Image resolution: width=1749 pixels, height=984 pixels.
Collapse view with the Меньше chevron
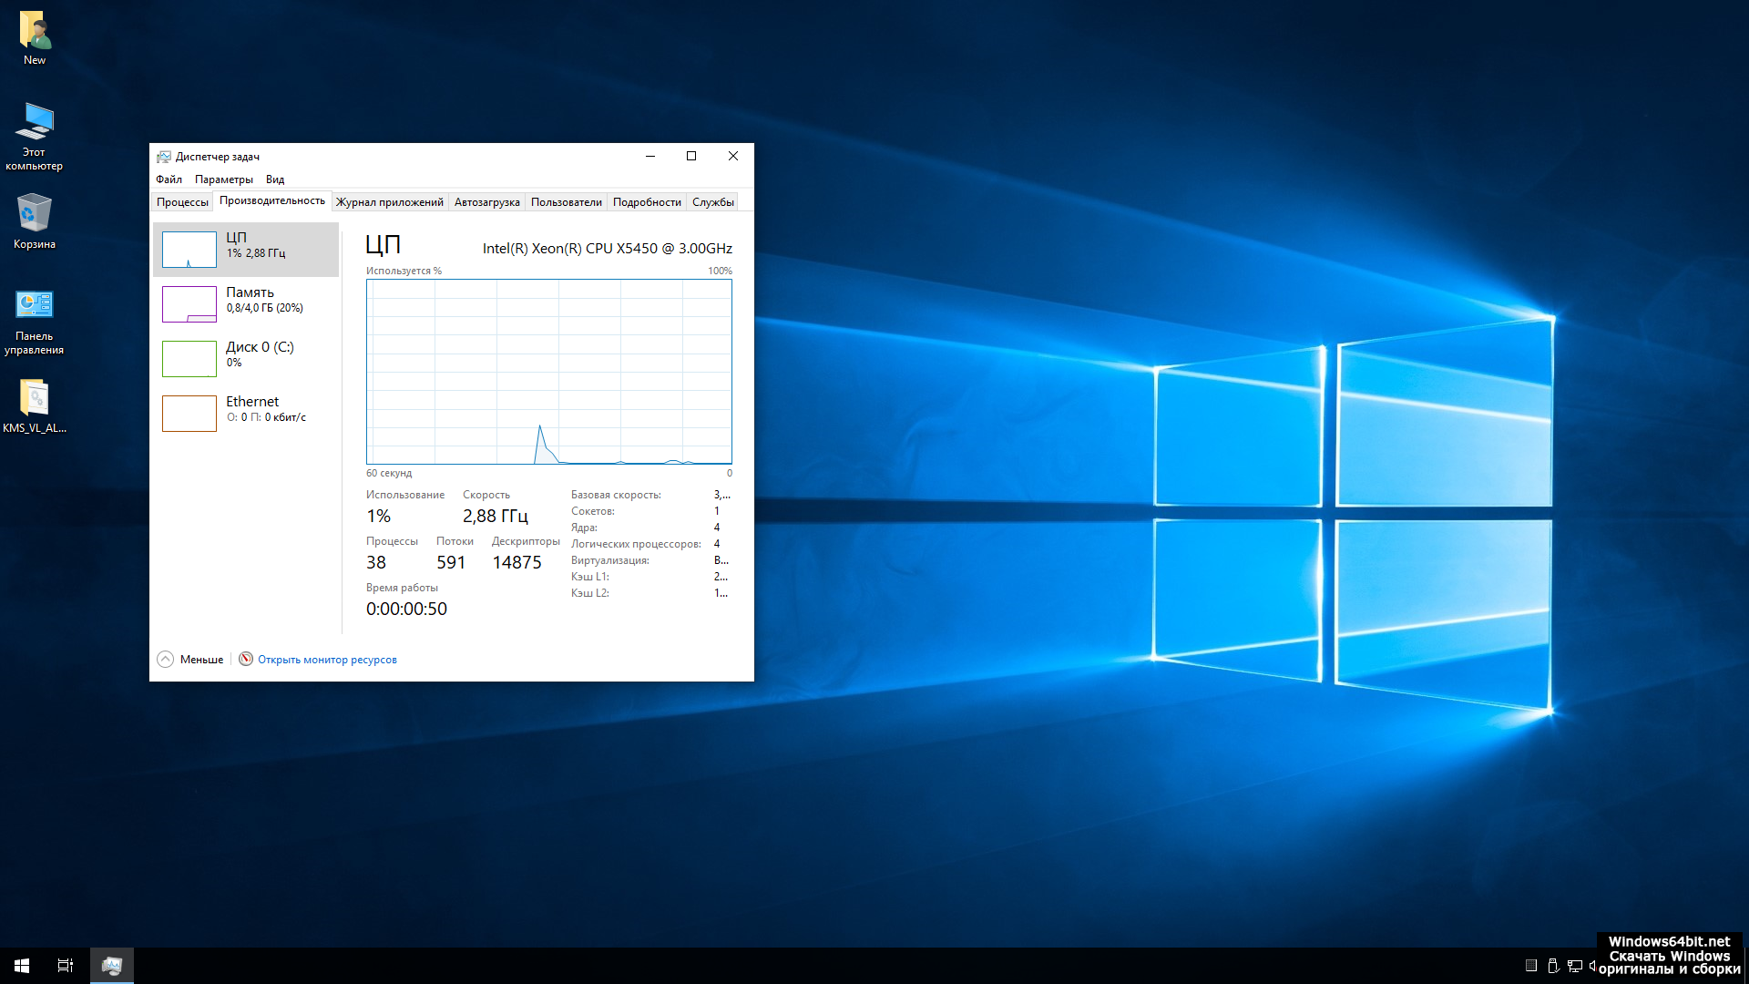(x=165, y=660)
